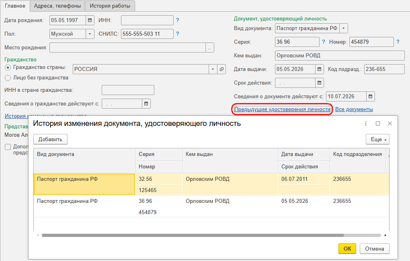Open calendar for Сведения о гражданстве date
This screenshot has height=261, width=410.
tap(146, 103)
